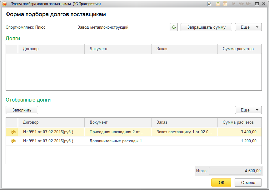Click Сумма расчетов header in Долги table
The height and width of the screenshot is (190, 269).
(240, 49)
